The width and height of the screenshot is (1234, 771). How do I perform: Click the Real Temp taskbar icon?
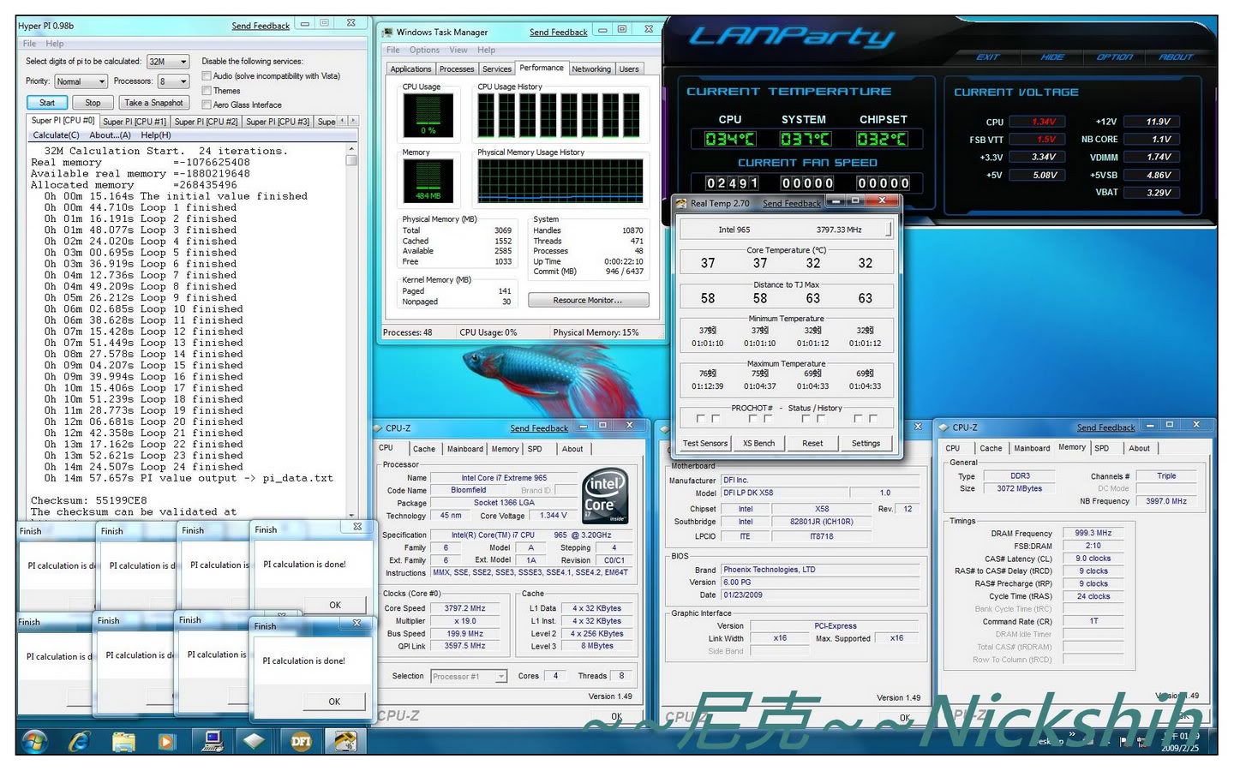pos(344,740)
